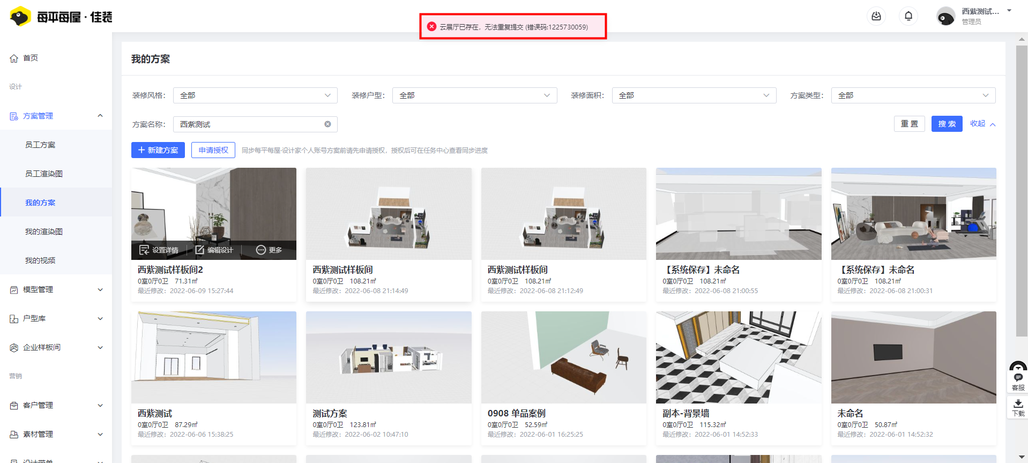Click the 户型库 sidebar icon
Image resolution: width=1028 pixels, height=463 pixels.
coord(14,319)
